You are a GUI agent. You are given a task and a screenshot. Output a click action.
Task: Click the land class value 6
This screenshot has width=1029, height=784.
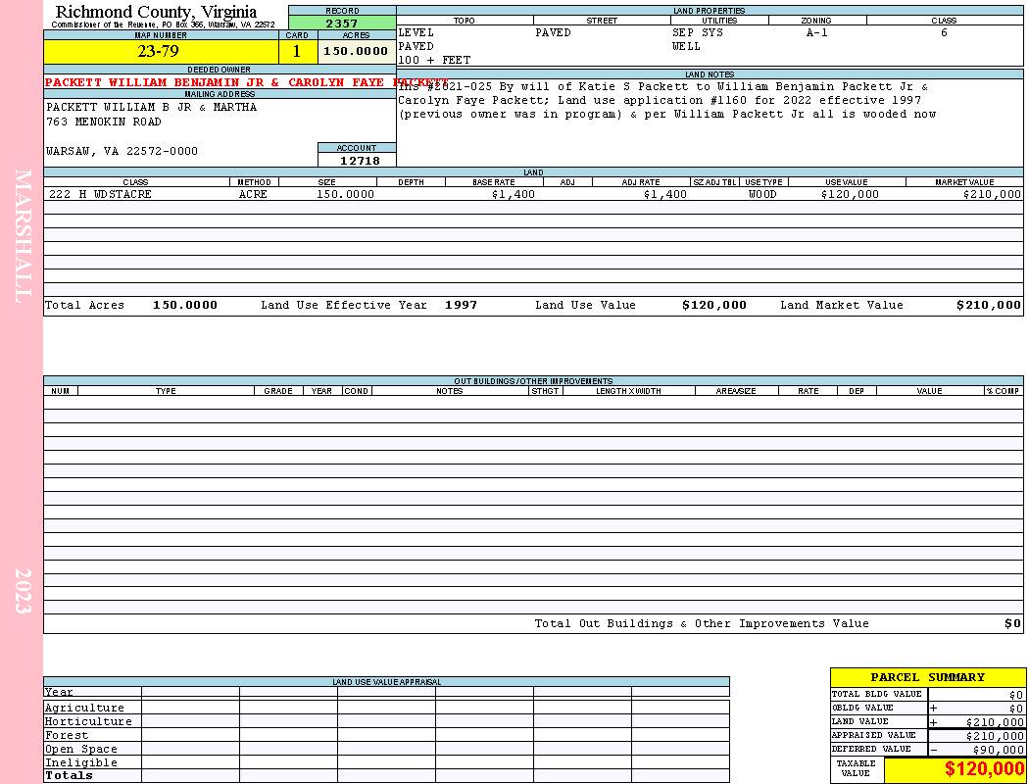(x=944, y=32)
